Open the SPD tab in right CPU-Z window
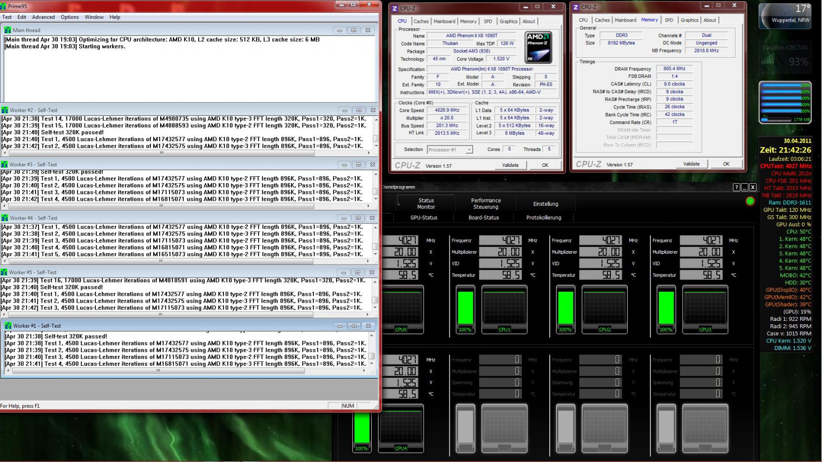 click(669, 20)
